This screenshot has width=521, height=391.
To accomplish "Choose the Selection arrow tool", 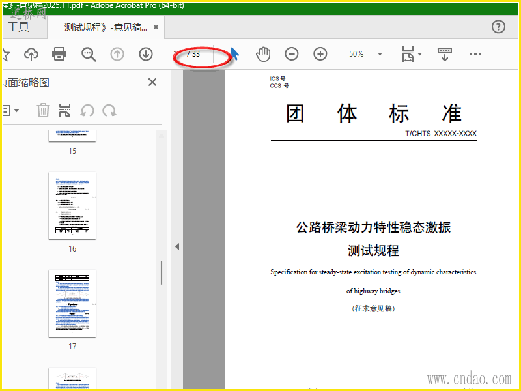I will (x=234, y=54).
